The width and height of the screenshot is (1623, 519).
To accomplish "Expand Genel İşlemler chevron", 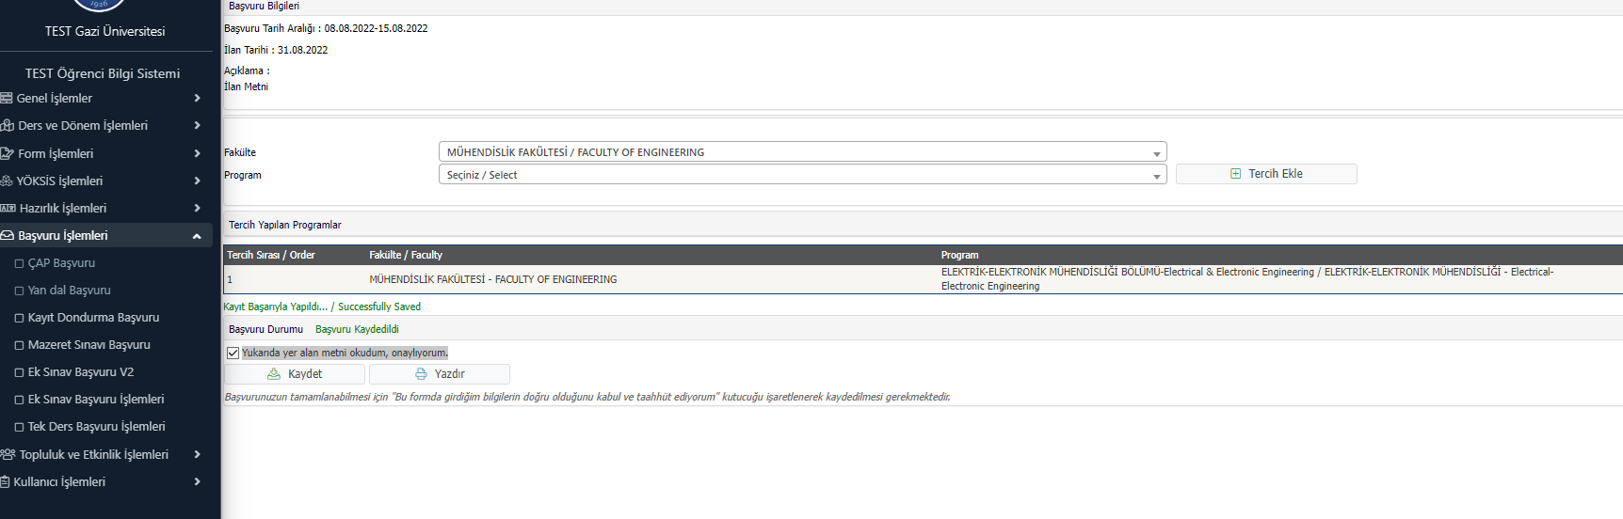I will [197, 98].
